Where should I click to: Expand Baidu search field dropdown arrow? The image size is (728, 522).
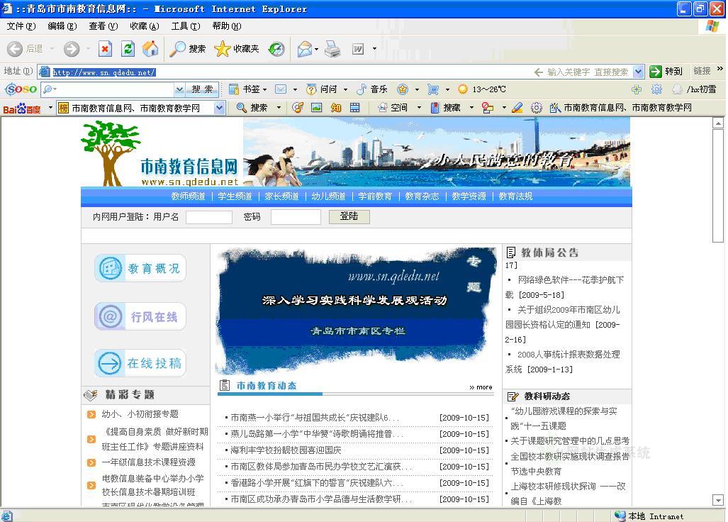[x=220, y=109]
